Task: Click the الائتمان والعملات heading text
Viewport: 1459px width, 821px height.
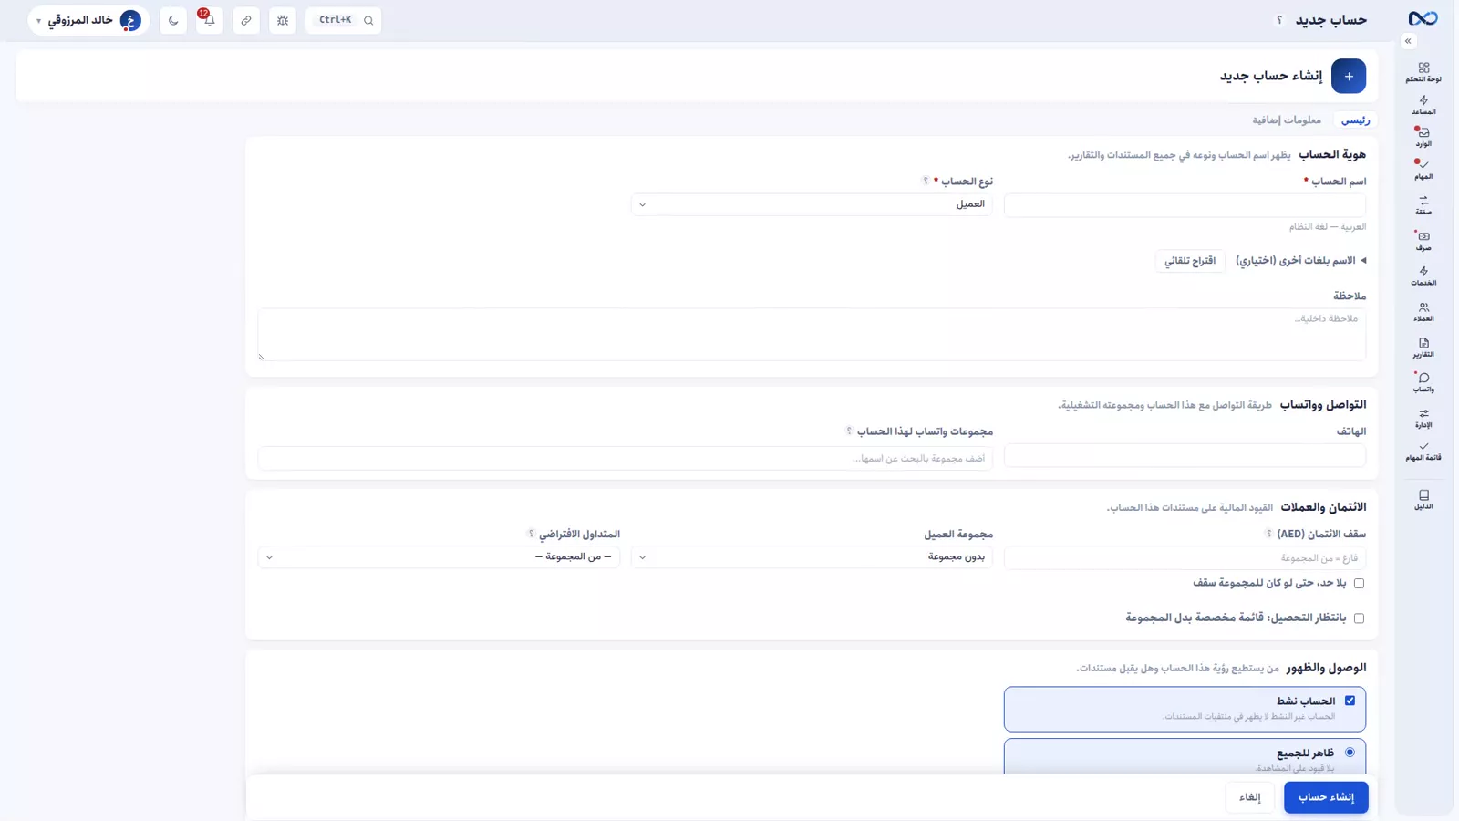Action: 1323,507
